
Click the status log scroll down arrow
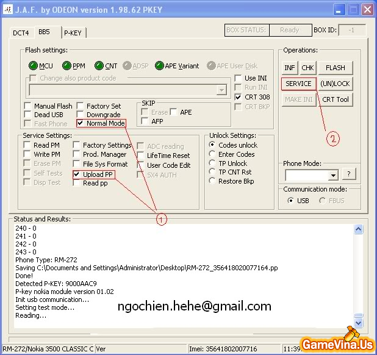358,323
